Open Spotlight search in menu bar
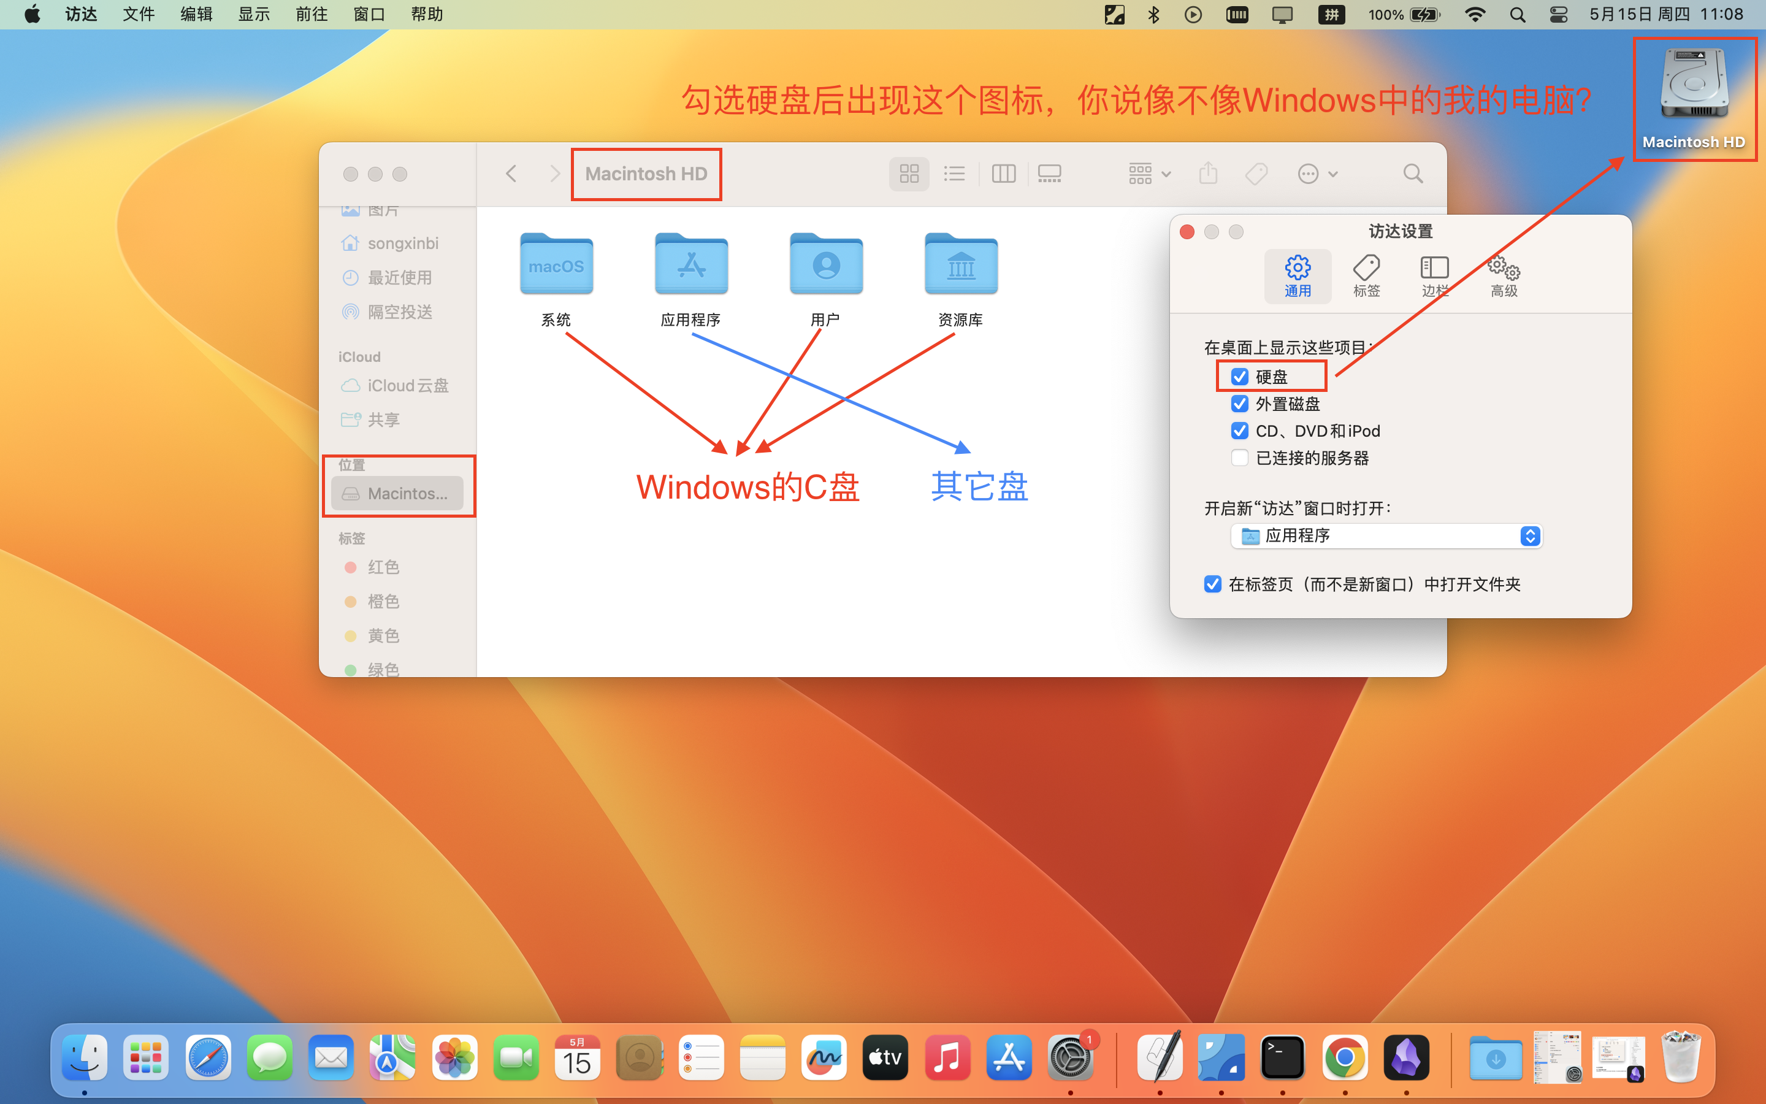This screenshot has height=1104, width=1766. [x=1517, y=15]
